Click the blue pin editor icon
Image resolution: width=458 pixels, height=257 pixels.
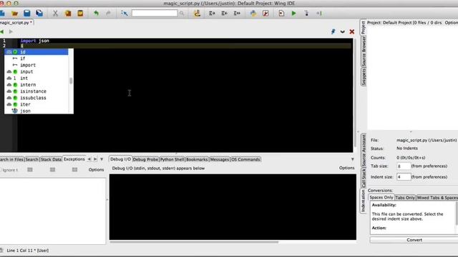click(x=333, y=31)
